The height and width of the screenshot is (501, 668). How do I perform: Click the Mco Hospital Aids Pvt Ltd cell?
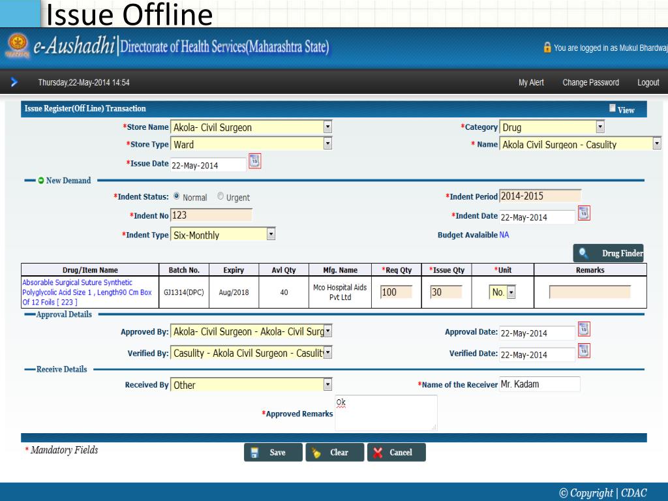(340, 292)
